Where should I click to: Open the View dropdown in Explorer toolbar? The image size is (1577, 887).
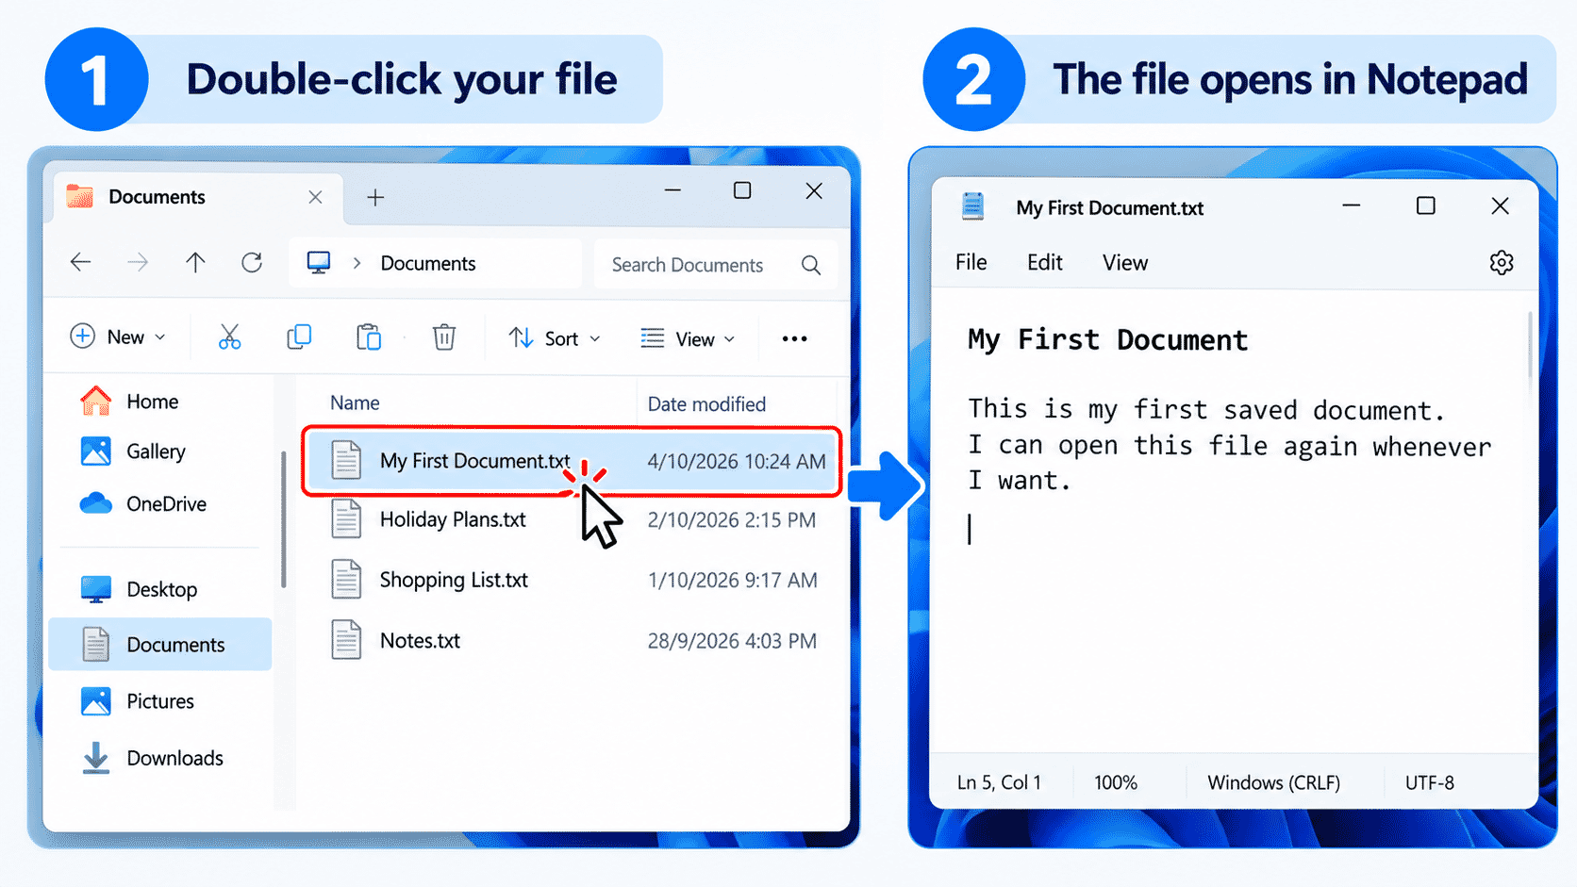[689, 339]
